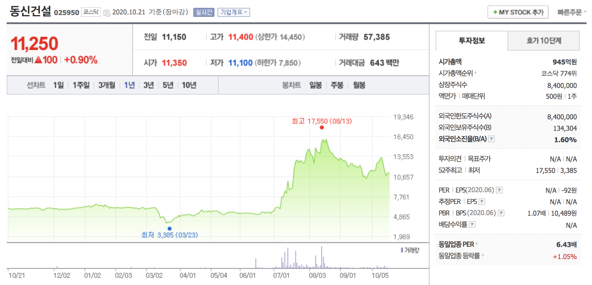Open help icon next to PBR BPS(2020.06)
Screen dimensions: 592x285
501,213
